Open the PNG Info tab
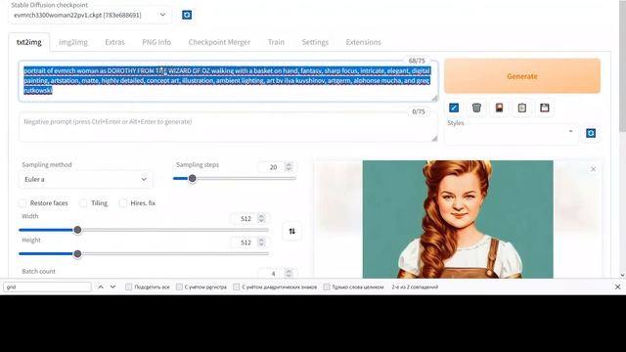The height and width of the screenshot is (352, 626). 156,42
